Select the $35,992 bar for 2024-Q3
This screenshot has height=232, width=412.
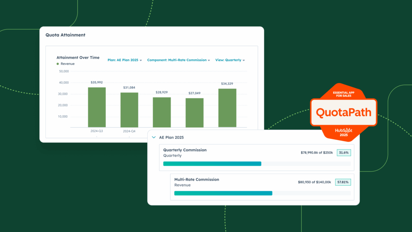coord(97,107)
